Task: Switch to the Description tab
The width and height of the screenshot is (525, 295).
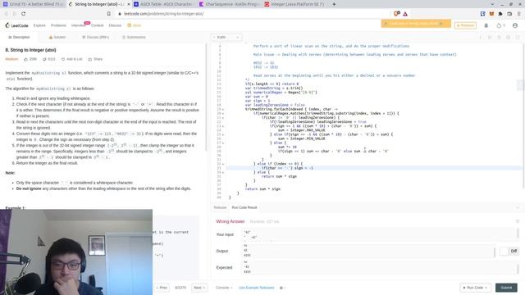Action: tap(19, 37)
